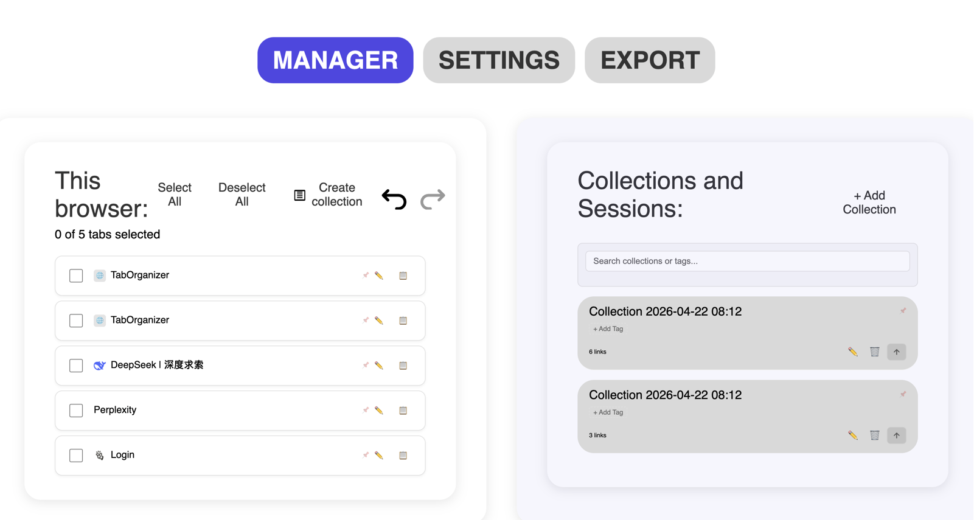The height and width of the screenshot is (520, 974).
Task: Check the Perplexity tab checkbox
Action: point(76,411)
